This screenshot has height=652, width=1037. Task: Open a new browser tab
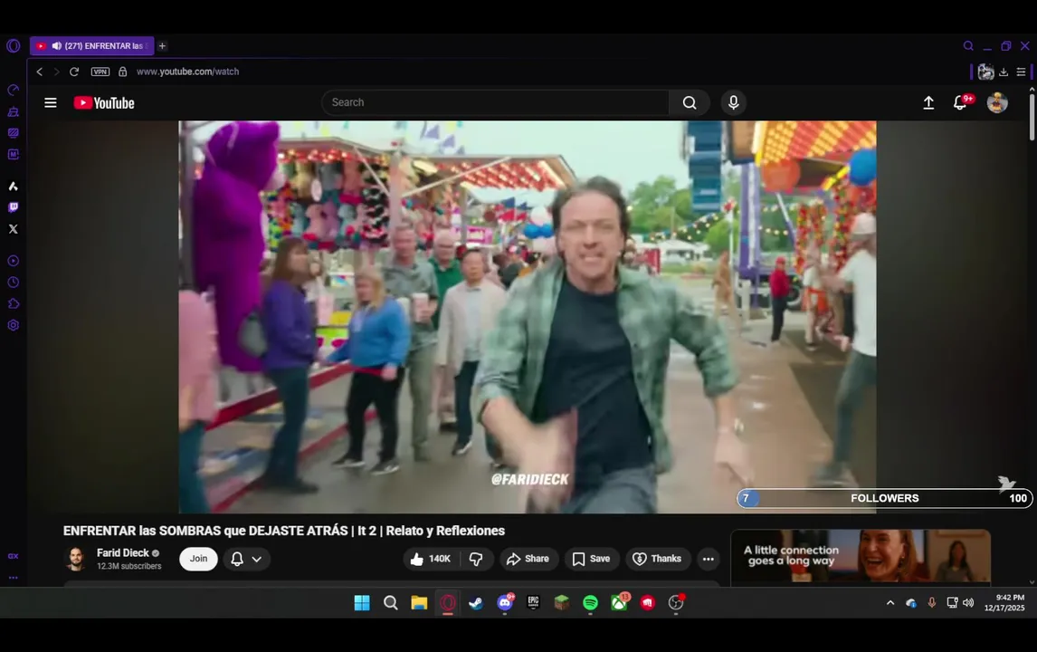point(162,45)
